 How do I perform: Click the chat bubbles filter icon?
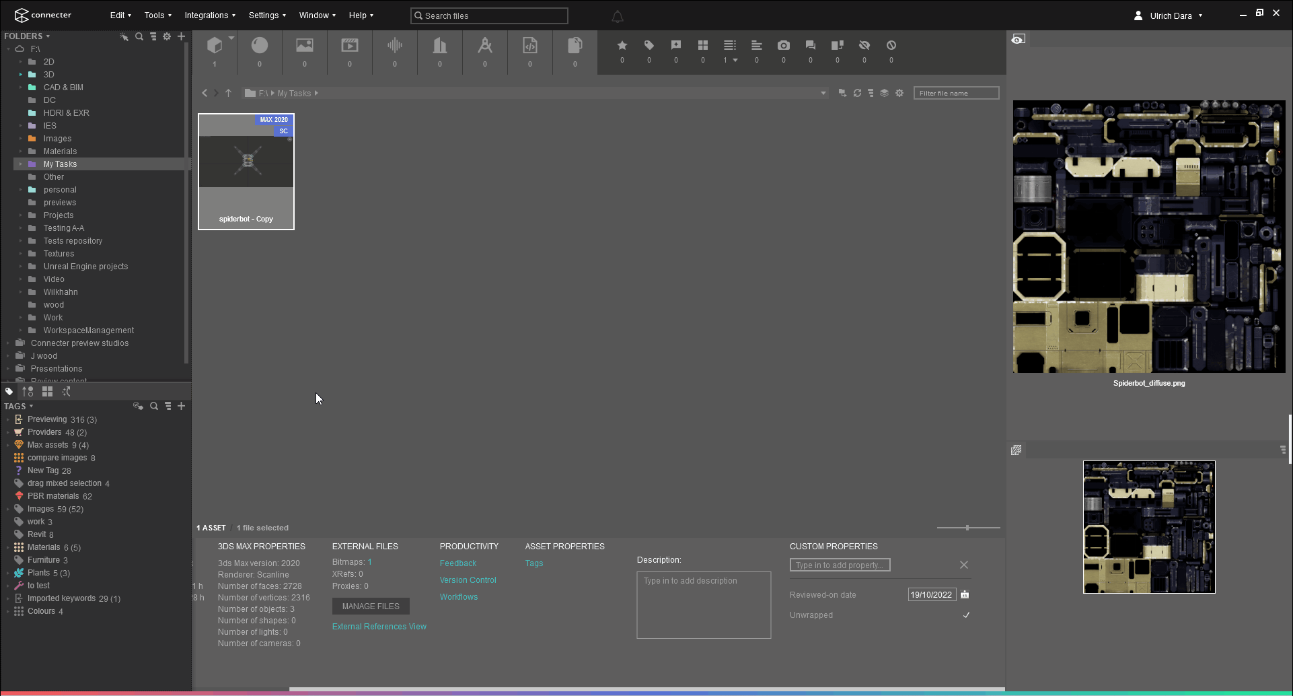tap(811, 45)
